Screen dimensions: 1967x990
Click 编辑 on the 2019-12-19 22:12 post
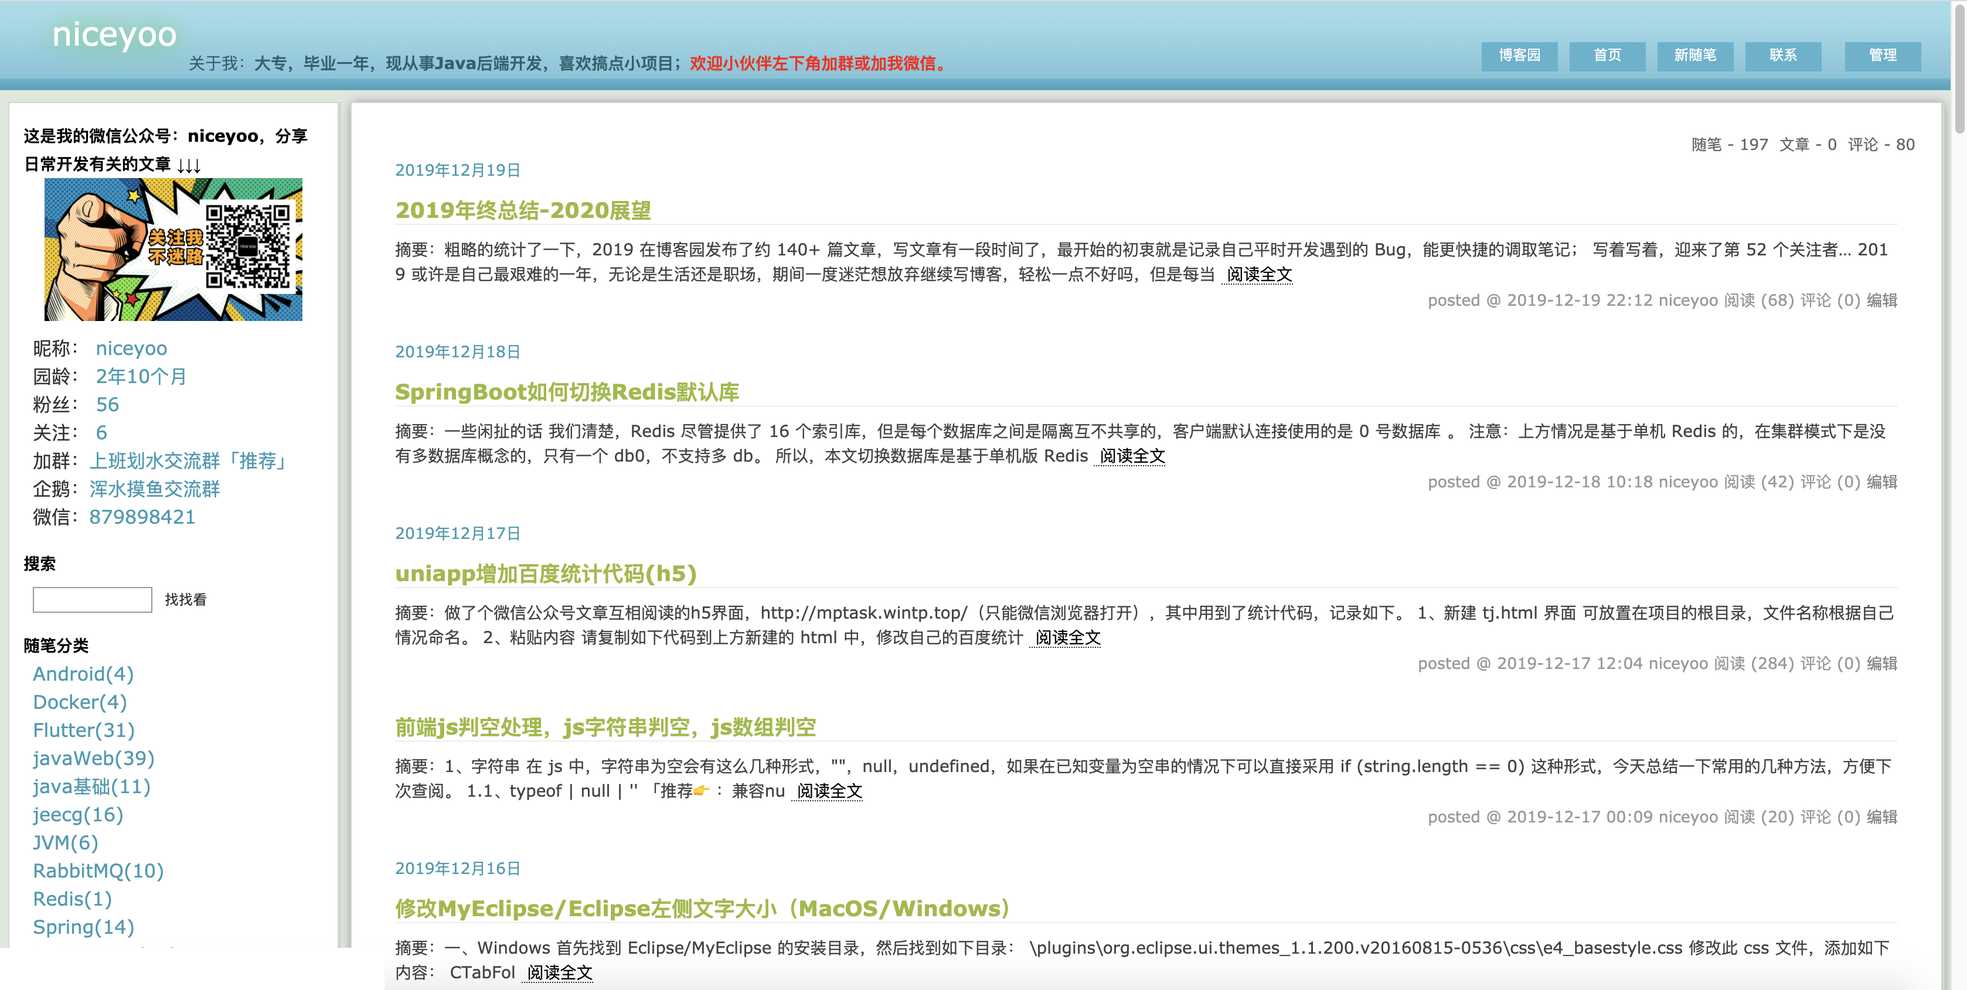(1882, 301)
